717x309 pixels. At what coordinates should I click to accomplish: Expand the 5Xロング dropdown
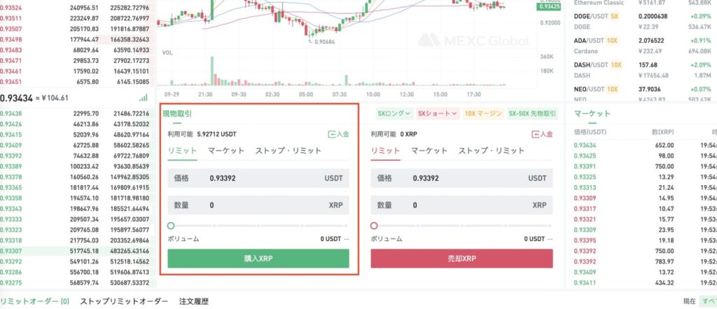pos(394,113)
